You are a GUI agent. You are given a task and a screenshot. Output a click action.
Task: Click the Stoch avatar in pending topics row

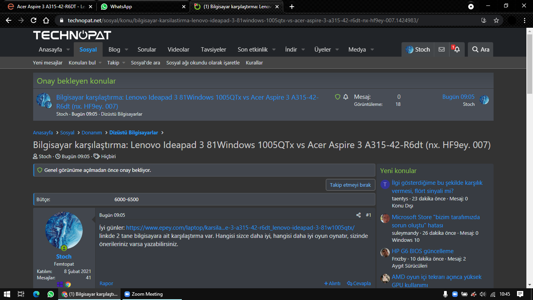[44, 100]
